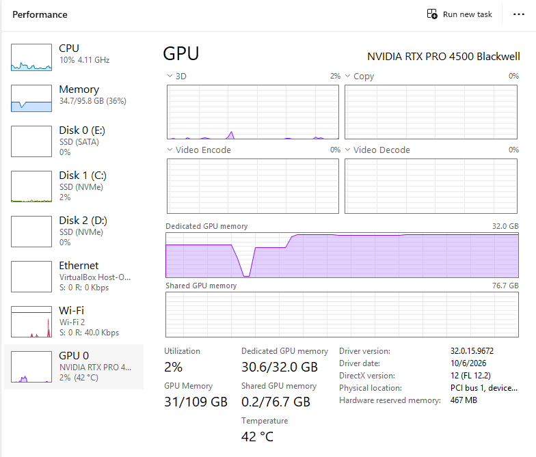Click the Video Encode graph area
536x457 pixels.
click(x=253, y=186)
